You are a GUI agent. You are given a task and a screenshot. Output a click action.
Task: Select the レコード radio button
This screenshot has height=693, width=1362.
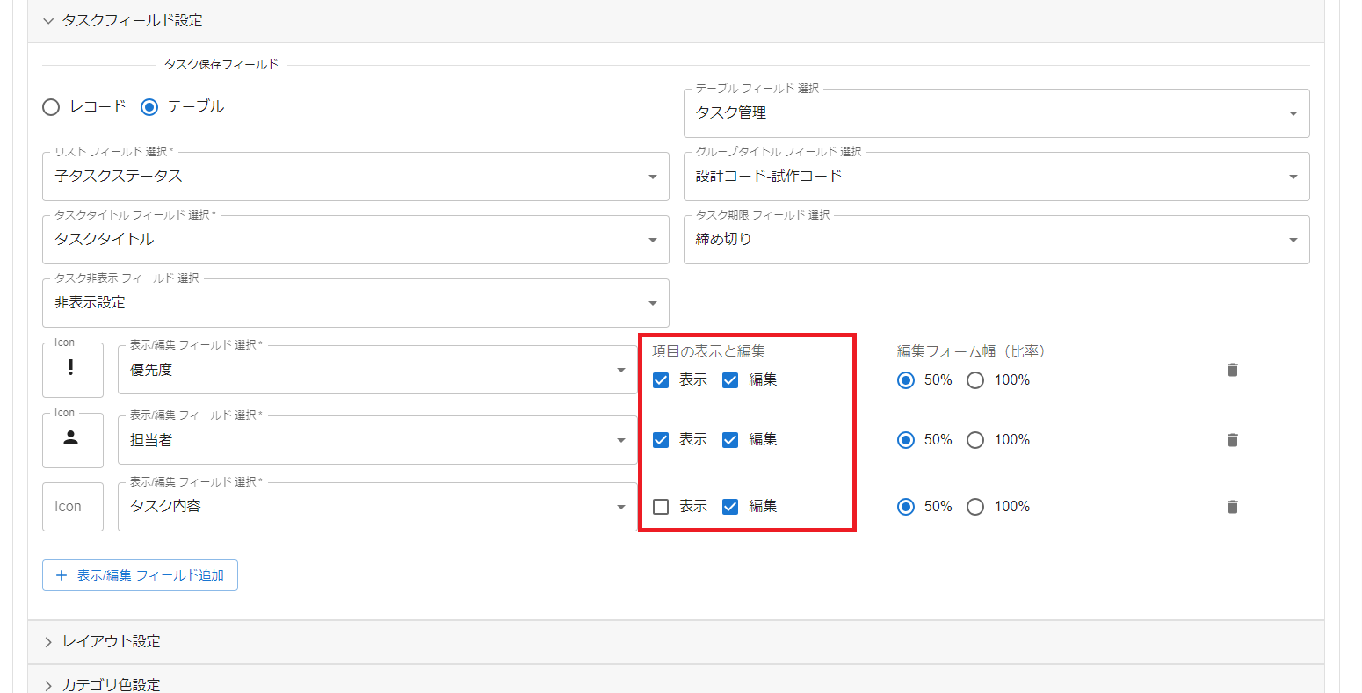tap(52, 107)
